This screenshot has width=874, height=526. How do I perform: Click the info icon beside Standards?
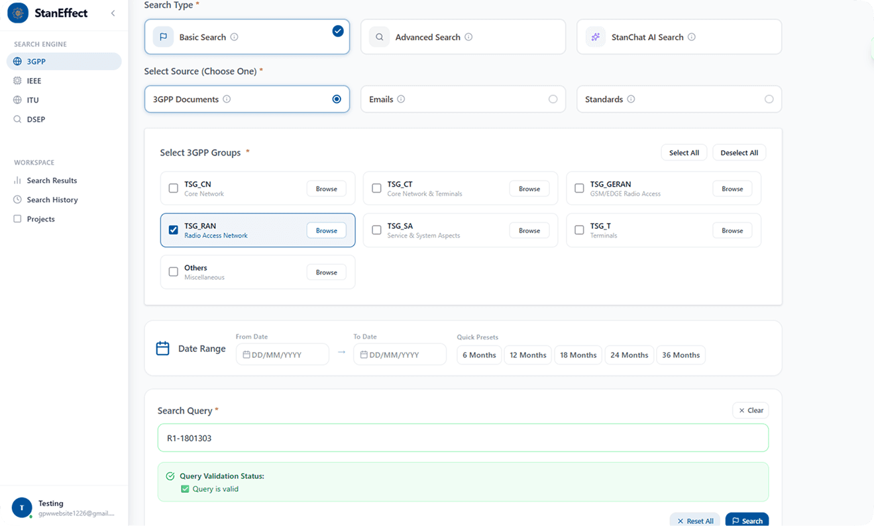pyautogui.click(x=631, y=99)
